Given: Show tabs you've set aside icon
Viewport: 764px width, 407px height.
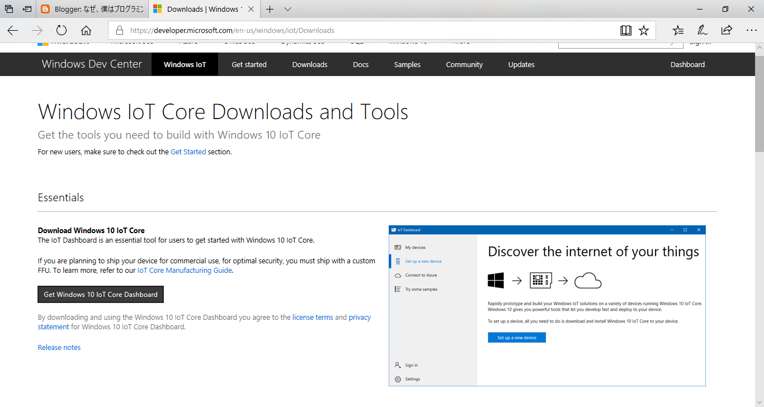Looking at the screenshot, I should pos(9,9).
